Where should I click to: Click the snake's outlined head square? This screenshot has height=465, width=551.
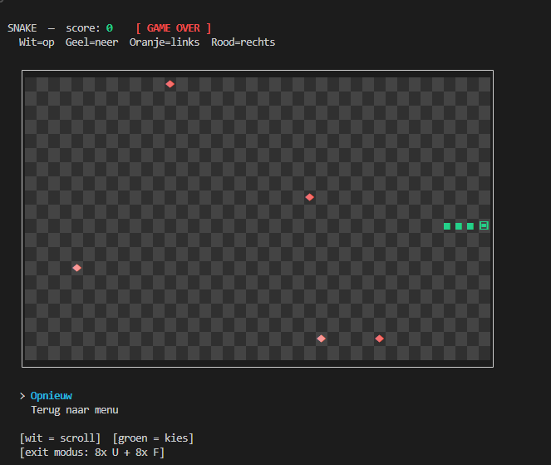(484, 225)
